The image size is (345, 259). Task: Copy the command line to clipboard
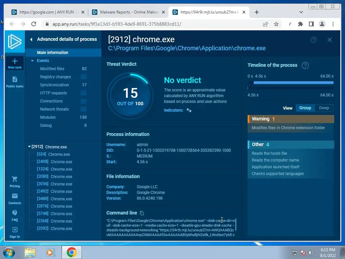tap(142, 213)
